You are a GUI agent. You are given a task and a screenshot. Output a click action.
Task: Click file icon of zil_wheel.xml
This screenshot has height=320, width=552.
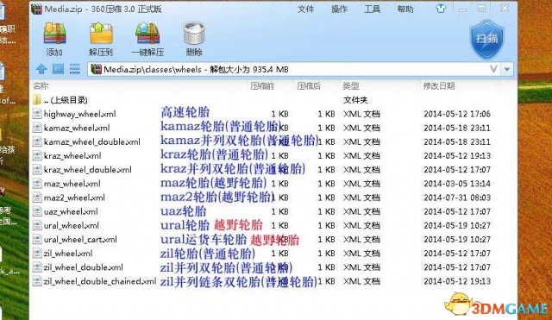[x=37, y=254]
